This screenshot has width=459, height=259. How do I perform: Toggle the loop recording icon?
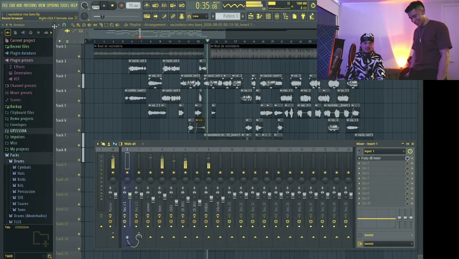pyautogui.click(x=182, y=5)
